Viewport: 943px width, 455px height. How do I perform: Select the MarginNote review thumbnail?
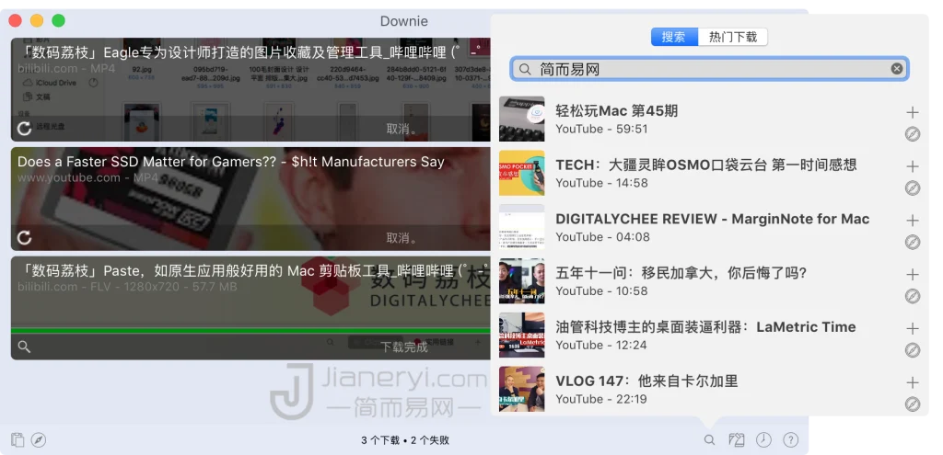[x=521, y=227]
